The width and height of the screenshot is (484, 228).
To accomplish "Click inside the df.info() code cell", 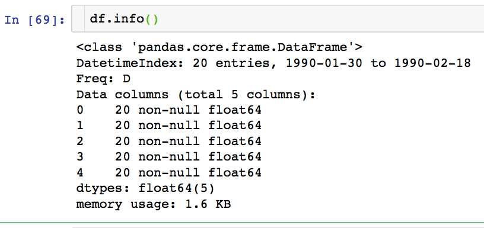I will coord(278,19).
